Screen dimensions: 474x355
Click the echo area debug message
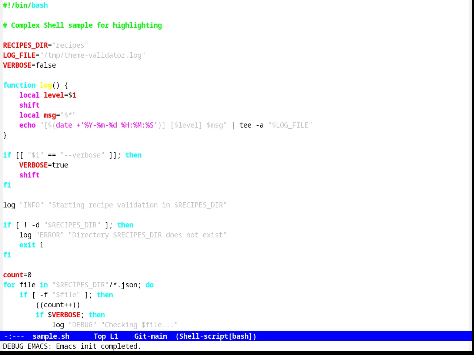click(72, 346)
